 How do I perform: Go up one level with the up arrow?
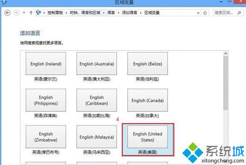pos(31,13)
